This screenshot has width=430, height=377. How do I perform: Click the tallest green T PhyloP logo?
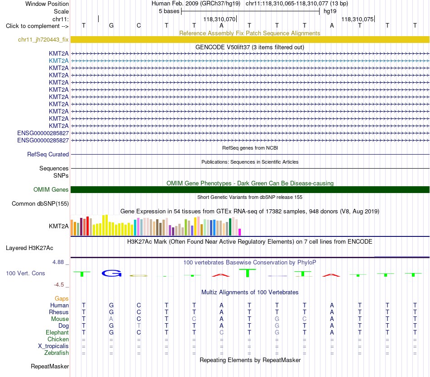tap(247, 273)
